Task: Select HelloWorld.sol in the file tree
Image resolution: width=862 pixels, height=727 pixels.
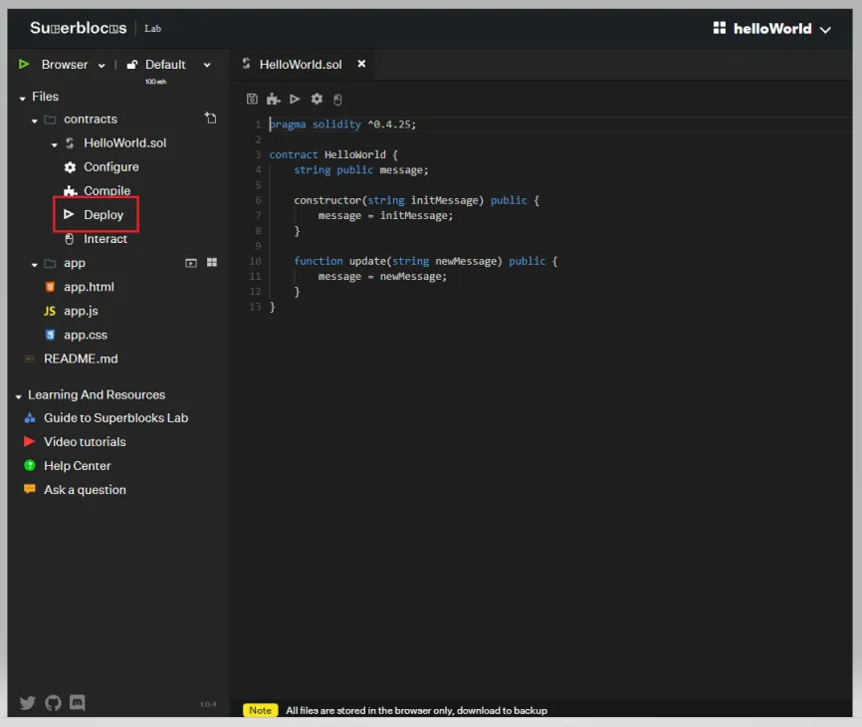Action: pyautogui.click(x=124, y=143)
